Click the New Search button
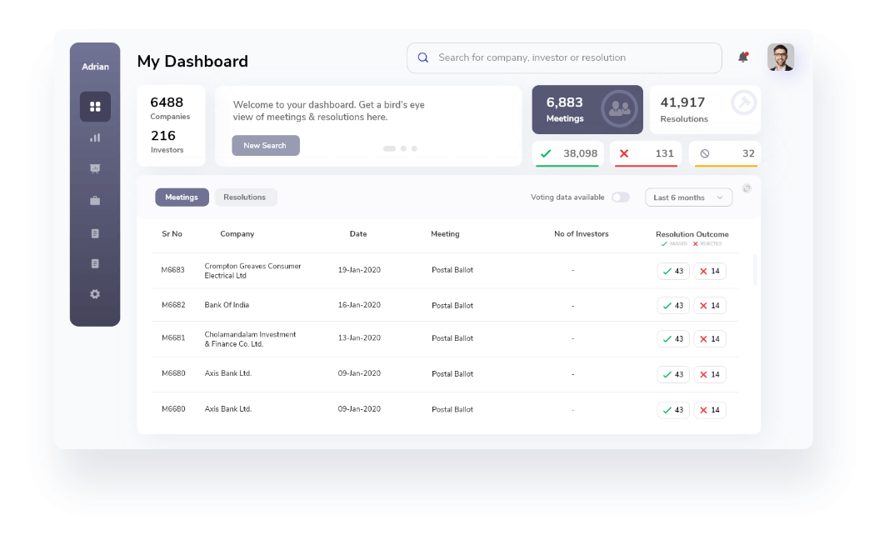884x545 pixels. click(x=265, y=146)
